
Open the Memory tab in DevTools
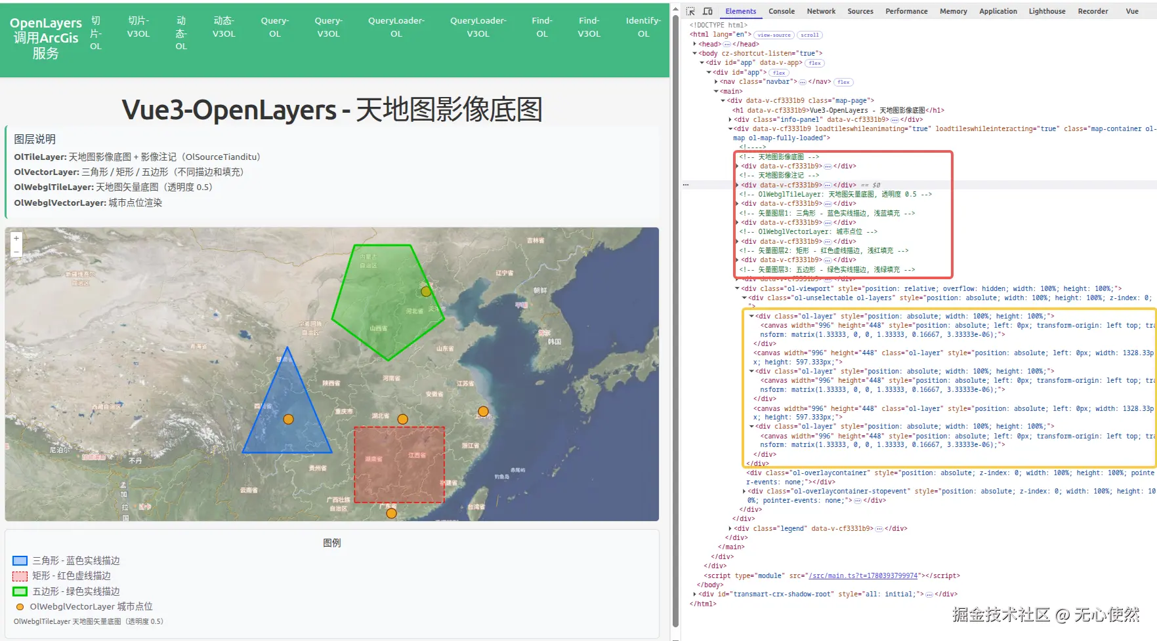point(953,11)
